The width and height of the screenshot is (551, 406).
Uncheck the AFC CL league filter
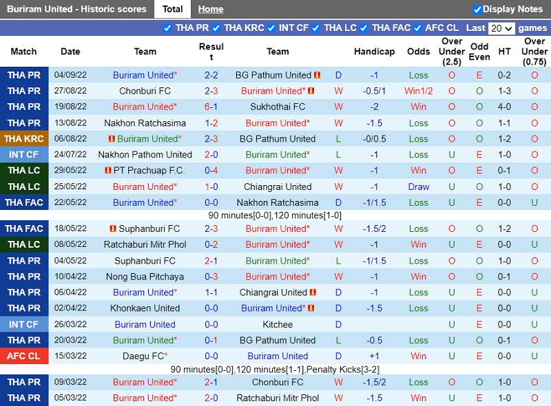point(417,28)
